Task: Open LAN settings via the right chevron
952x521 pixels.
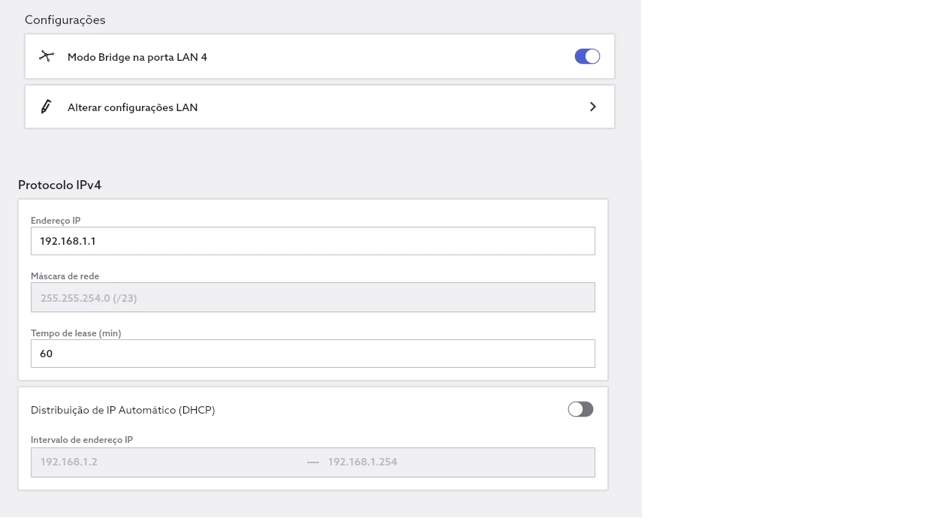Action: (x=592, y=107)
